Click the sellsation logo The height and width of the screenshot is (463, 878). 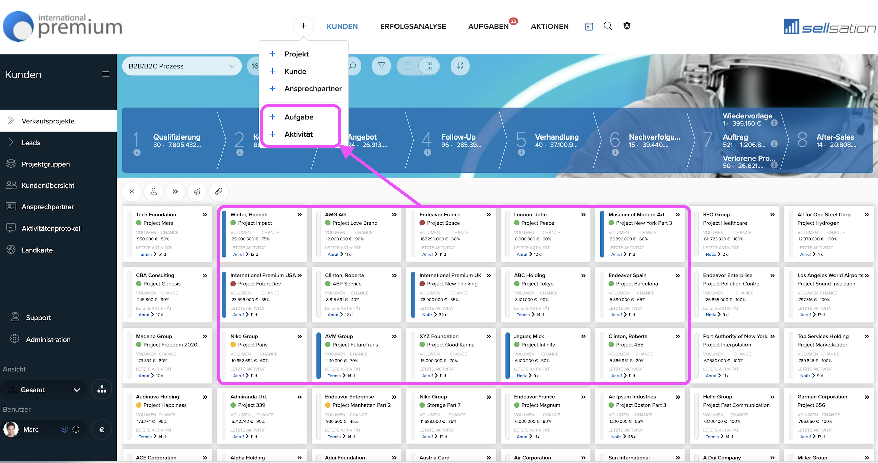829,26
